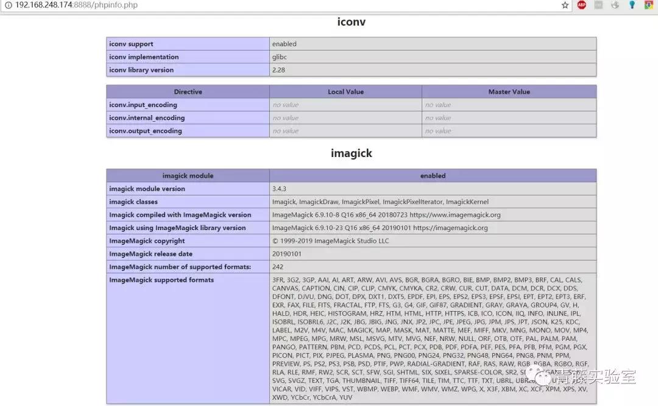Click the Master Value column header
Image resolution: width=658 pixels, height=406 pixels.
tap(509, 92)
